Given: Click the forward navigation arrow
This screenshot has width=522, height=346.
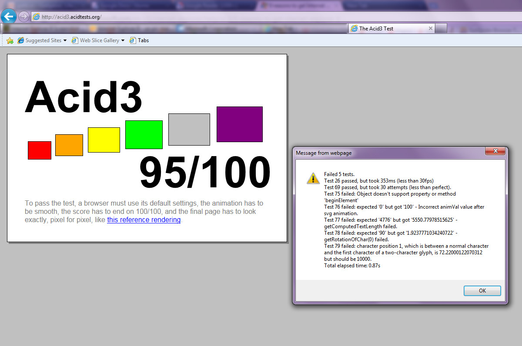Looking at the screenshot, I should pyautogui.click(x=23, y=17).
